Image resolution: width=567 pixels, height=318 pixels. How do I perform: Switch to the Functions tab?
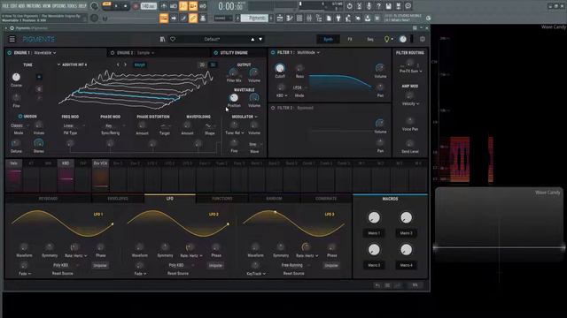[222, 199]
